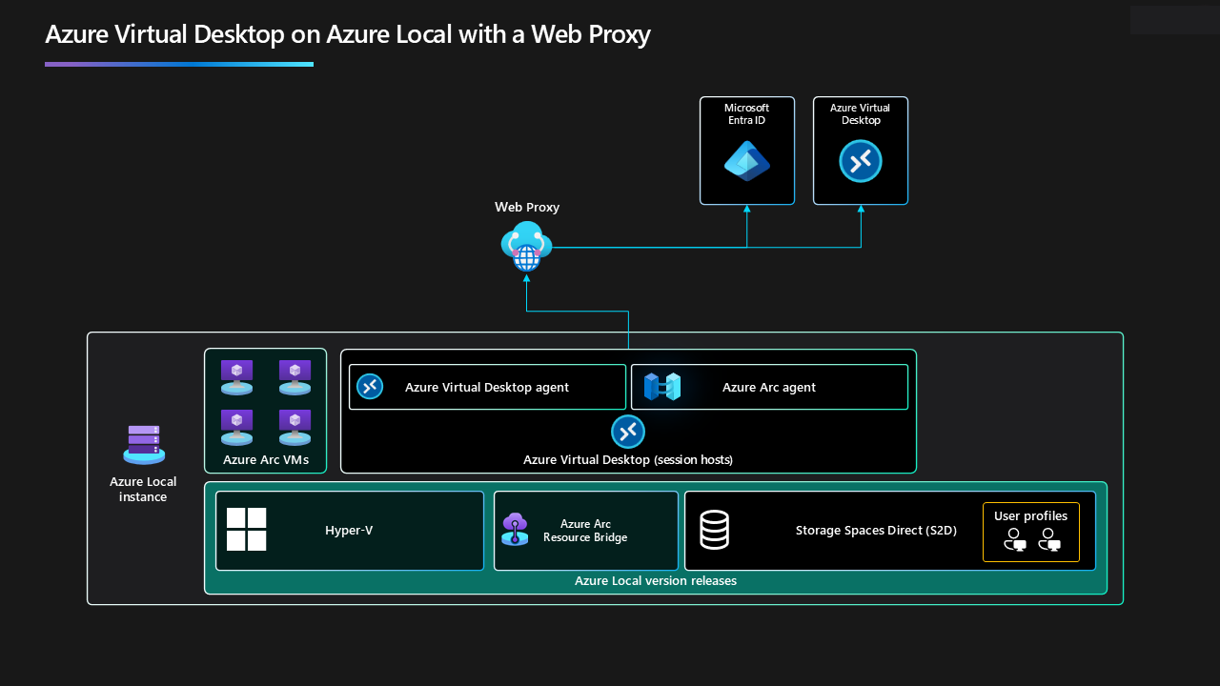
Task: Click the right user profile icon
Action: point(1050,541)
